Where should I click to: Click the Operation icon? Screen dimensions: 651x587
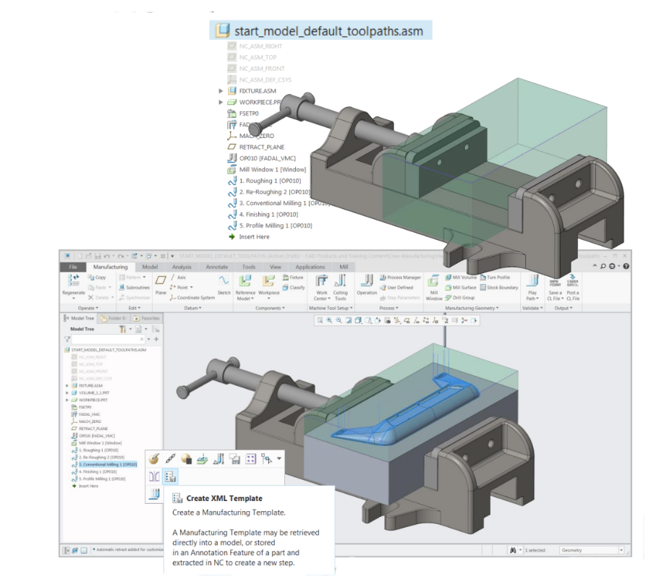click(367, 280)
